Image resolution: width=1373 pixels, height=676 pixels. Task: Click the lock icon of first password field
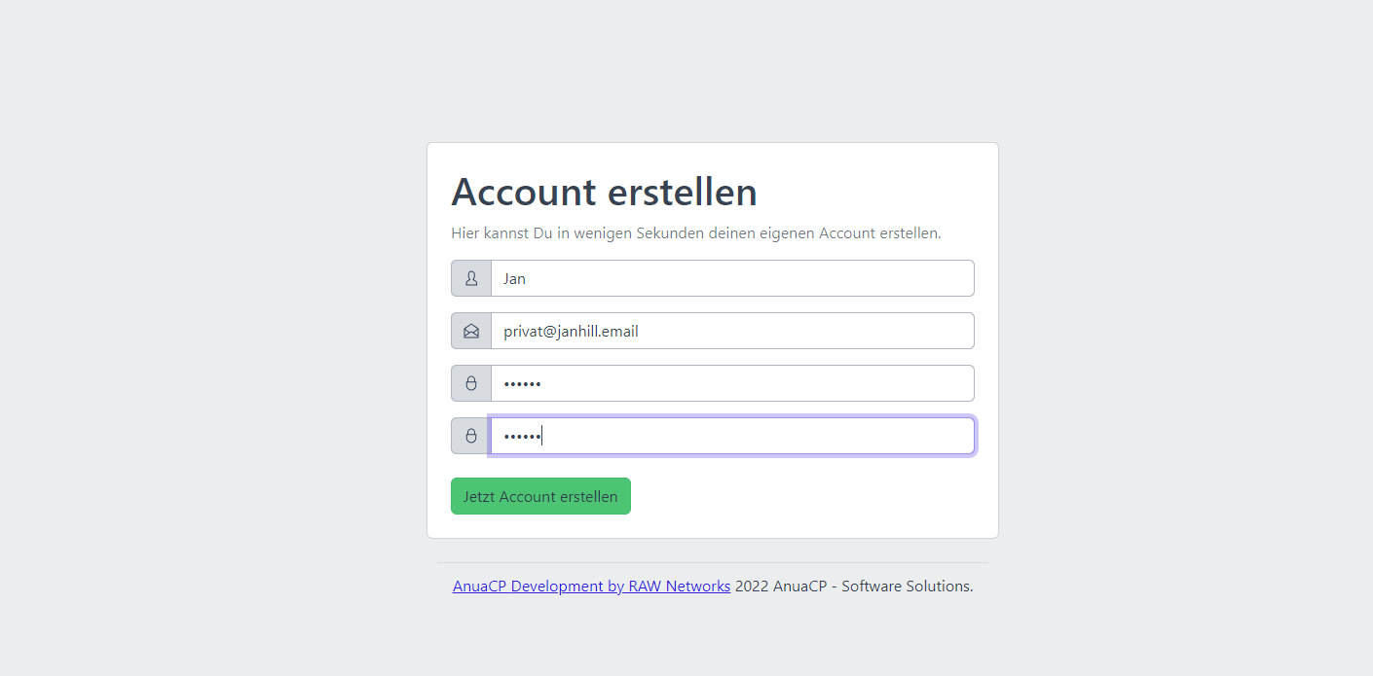click(x=471, y=383)
